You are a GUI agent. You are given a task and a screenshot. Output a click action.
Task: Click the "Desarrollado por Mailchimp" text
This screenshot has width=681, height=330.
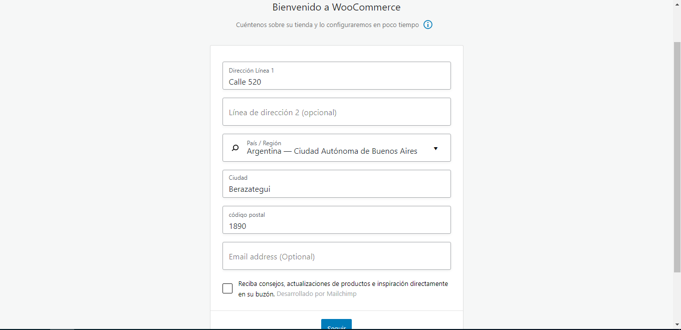pyautogui.click(x=317, y=294)
